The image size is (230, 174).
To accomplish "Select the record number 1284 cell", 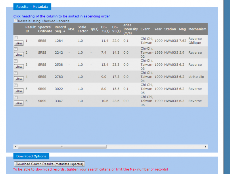I will (x=59, y=41).
